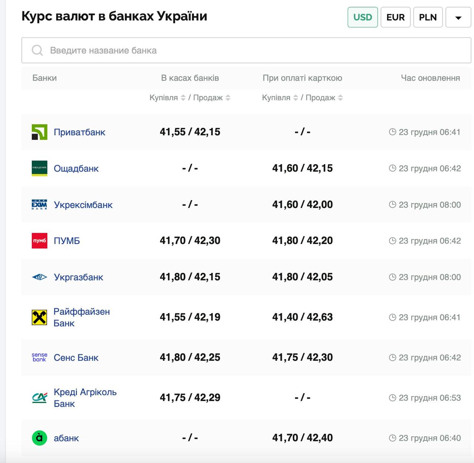Screen dimensions: 474x463
Task: Click the bank name search field
Action: (246, 50)
